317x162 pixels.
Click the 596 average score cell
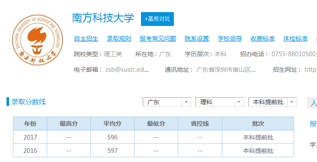(x=112, y=137)
